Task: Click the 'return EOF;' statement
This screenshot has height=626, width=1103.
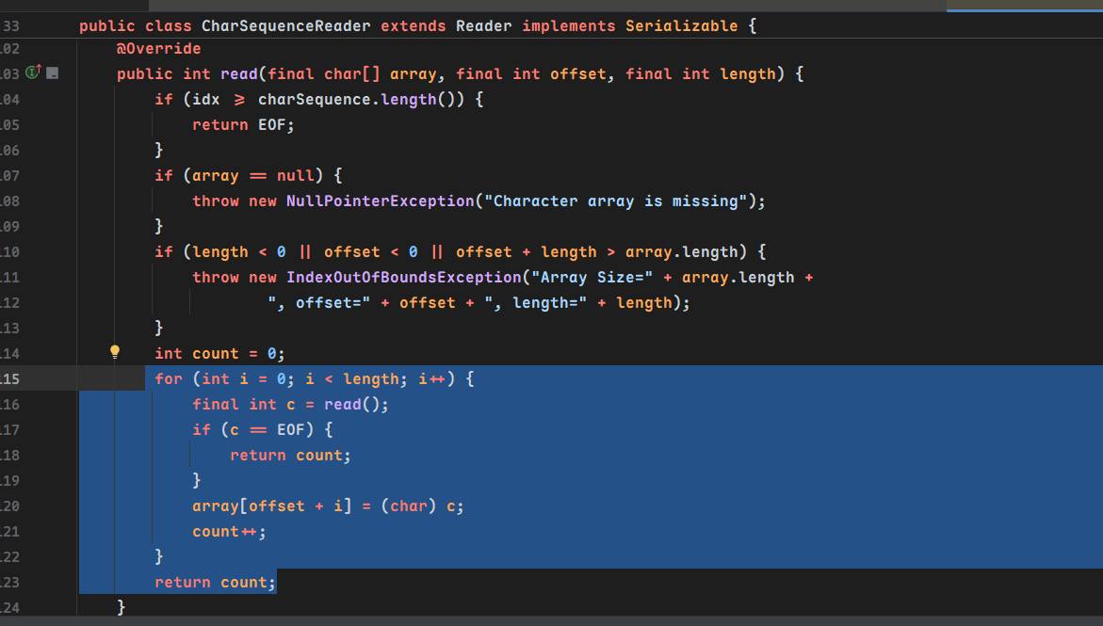Action: pyautogui.click(x=243, y=124)
